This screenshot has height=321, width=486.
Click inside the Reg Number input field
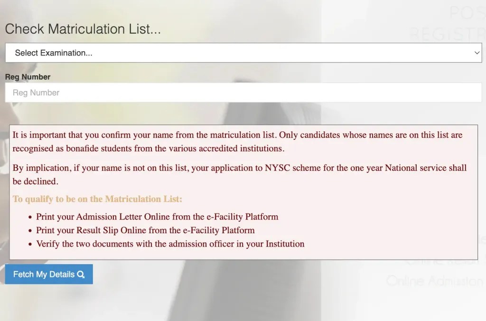point(243,92)
